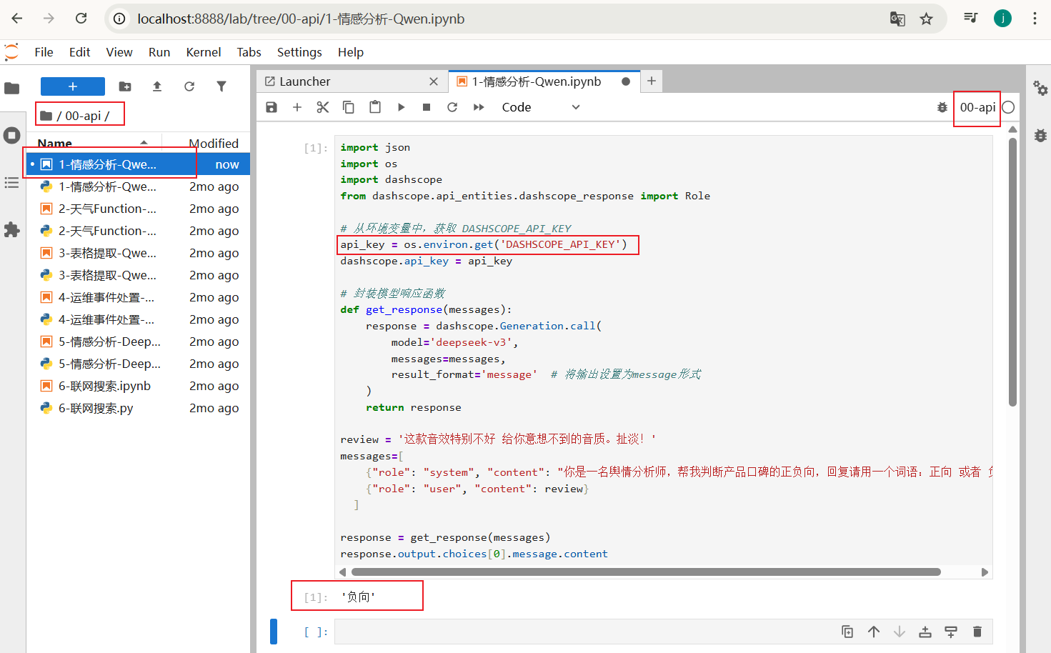
Task: Select 6-联网搜索.ipynb file
Action: pos(139,386)
